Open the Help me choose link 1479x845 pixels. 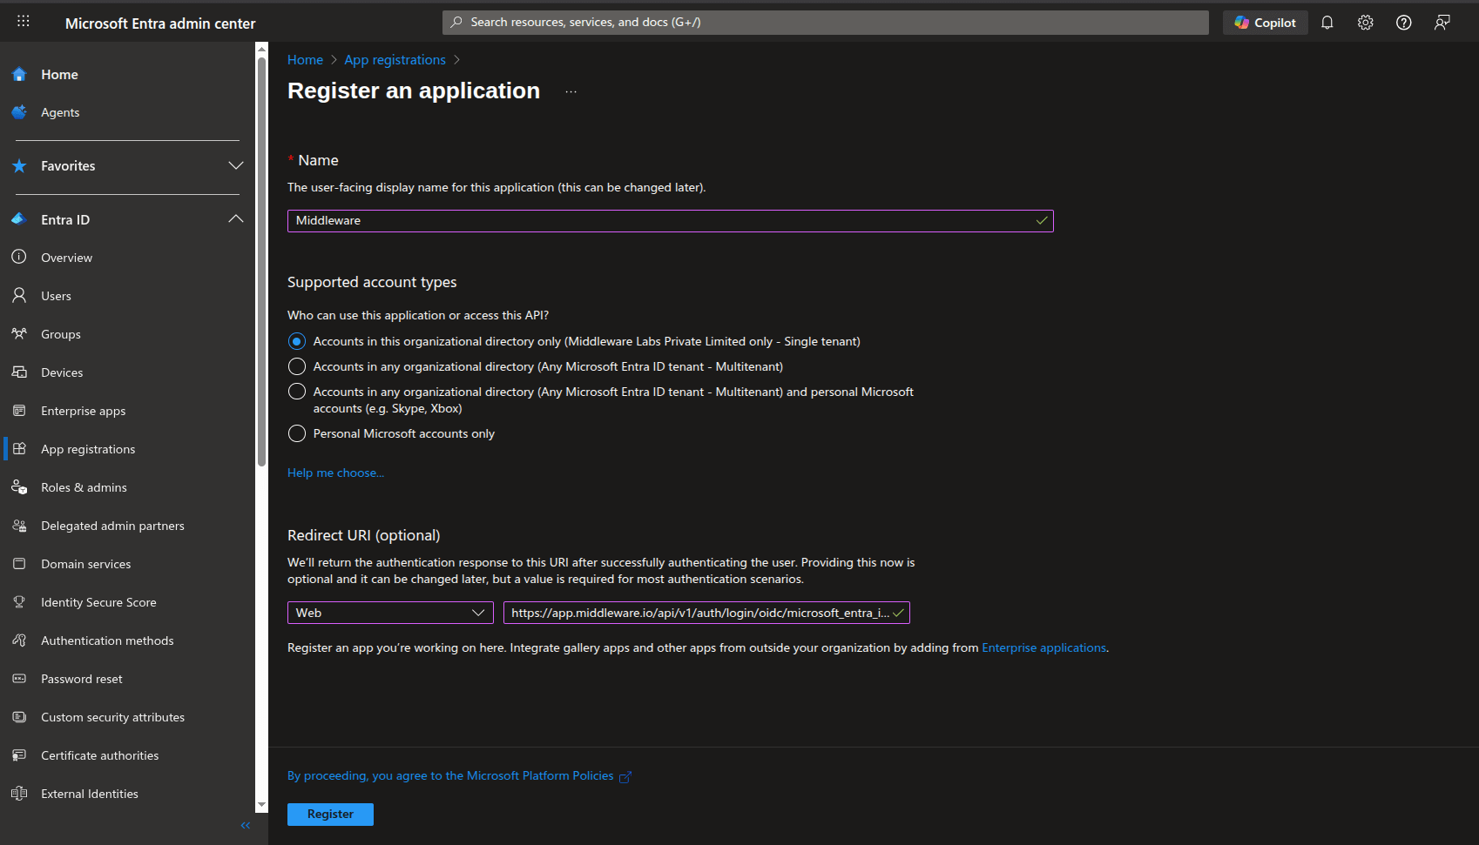coord(335,473)
